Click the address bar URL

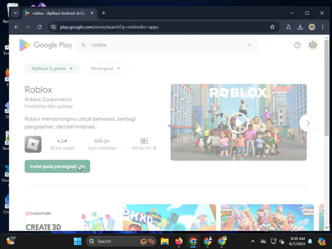pos(109,27)
